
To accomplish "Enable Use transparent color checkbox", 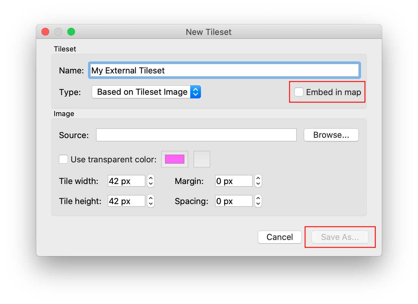I will [63, 159].
